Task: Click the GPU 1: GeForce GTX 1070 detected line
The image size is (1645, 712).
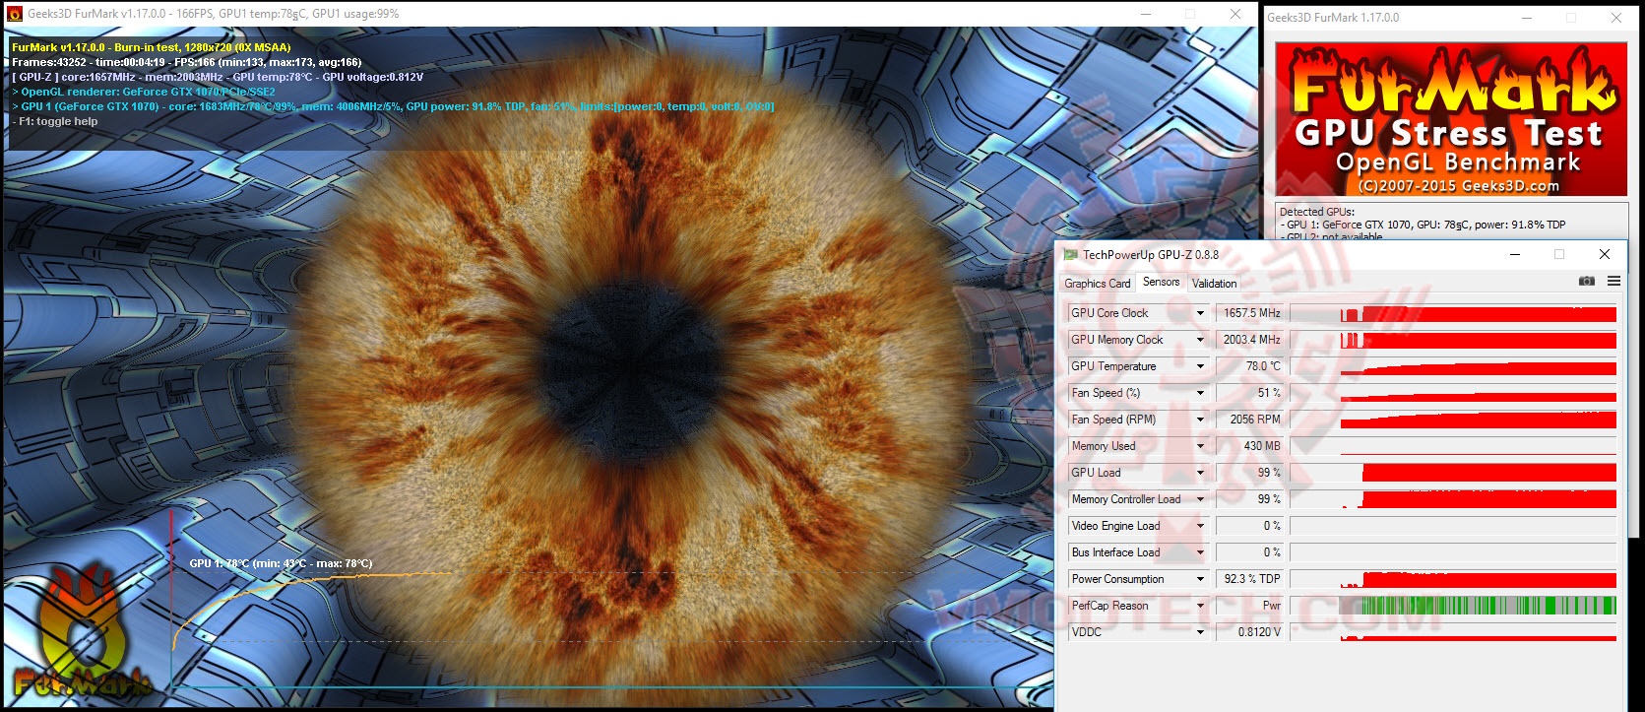Action: pos(1424,225)
